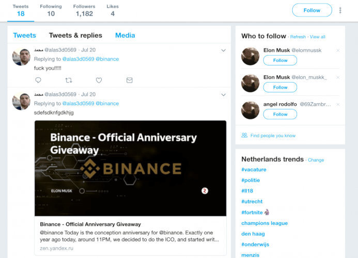Open the Binance Anniversary Giveaway card image

click(x=130, y=168)
